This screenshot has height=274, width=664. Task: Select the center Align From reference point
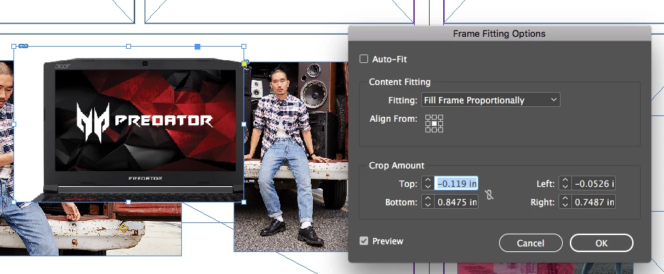434,123
